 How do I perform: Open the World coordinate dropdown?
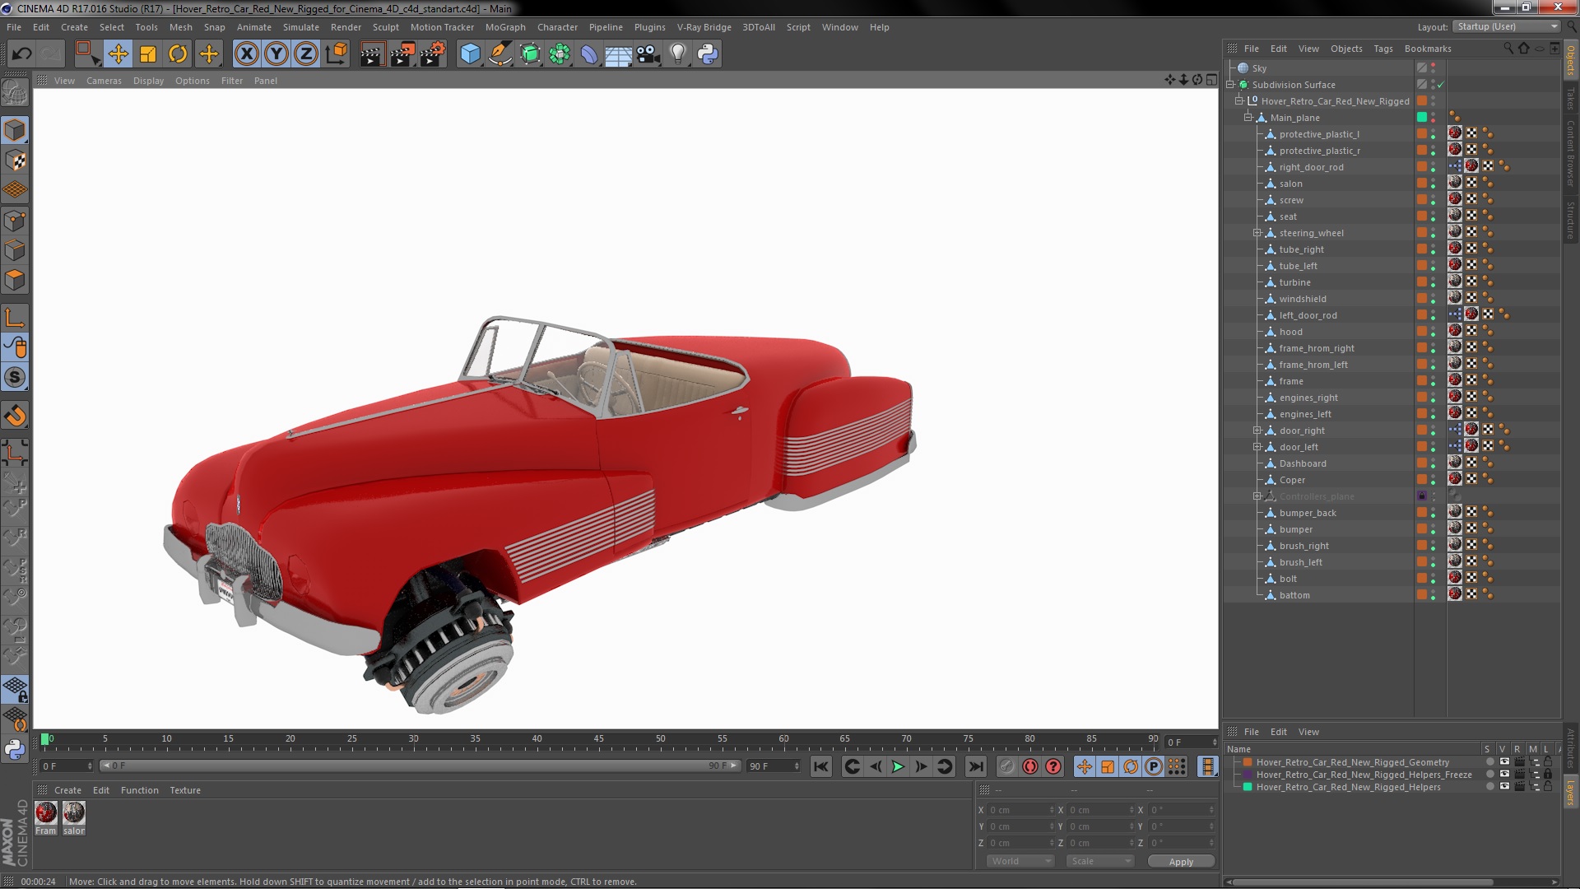[x=1020, y=861]
